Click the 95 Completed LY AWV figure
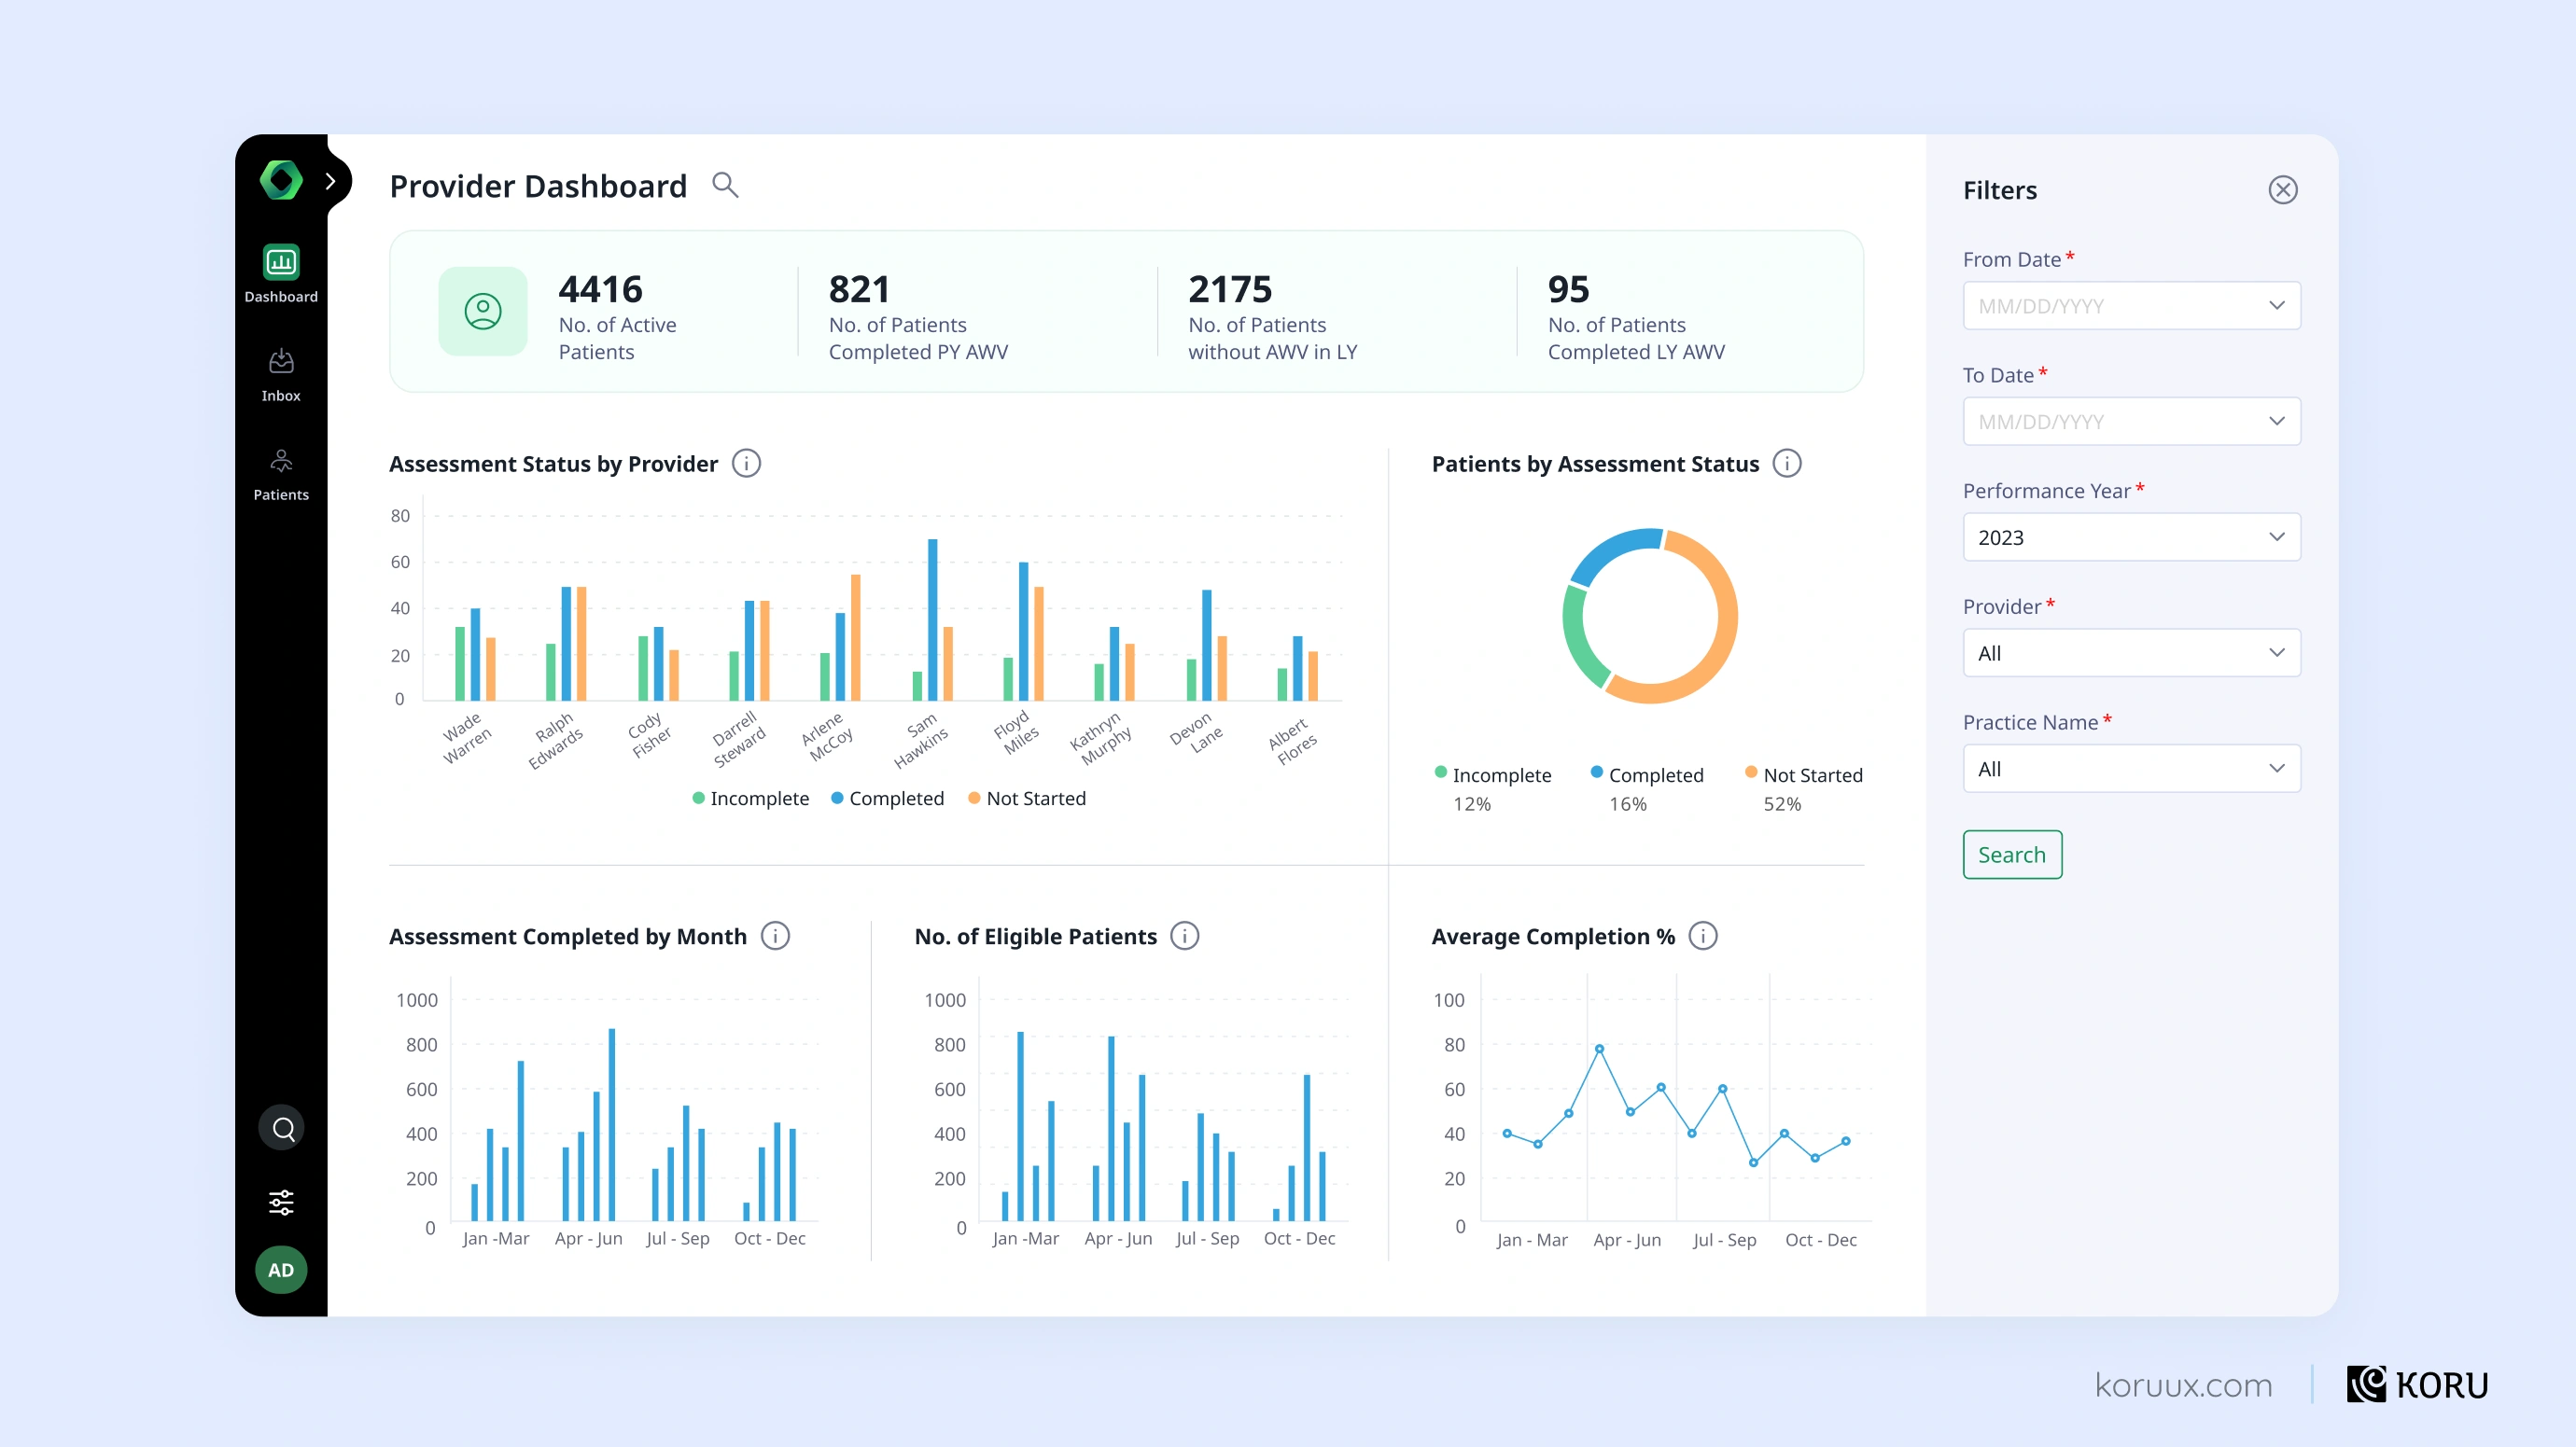2576x1447 pixels. coord(1569,290)
